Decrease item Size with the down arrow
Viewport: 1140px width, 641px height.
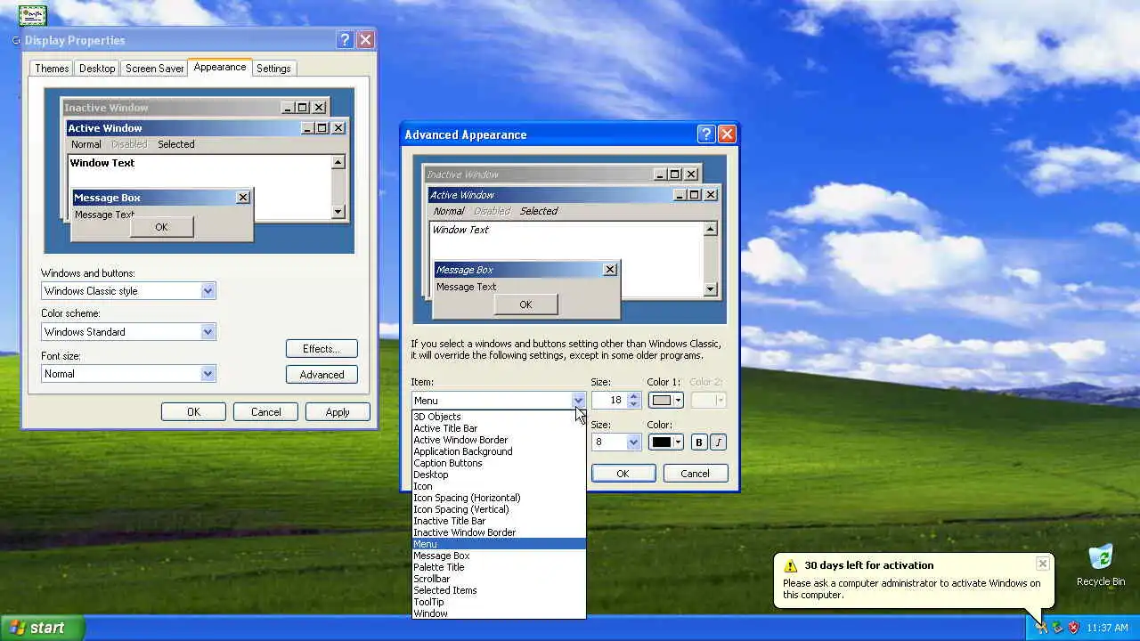click(634, 404)
